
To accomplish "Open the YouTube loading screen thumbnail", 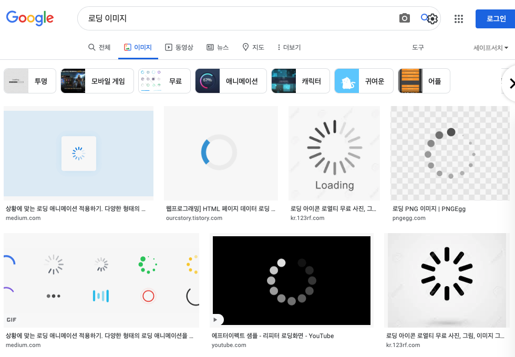I will pyautogui.click(x=291, y=280).
